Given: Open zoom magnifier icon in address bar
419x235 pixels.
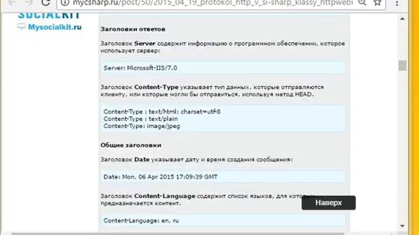Looking at the screenshot, I should (362, 3).
